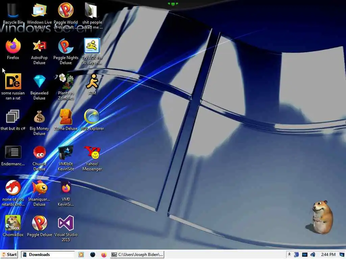The image size is (346, 259).
Task: Click the green indicator at top center
Action: click(173, 4)
